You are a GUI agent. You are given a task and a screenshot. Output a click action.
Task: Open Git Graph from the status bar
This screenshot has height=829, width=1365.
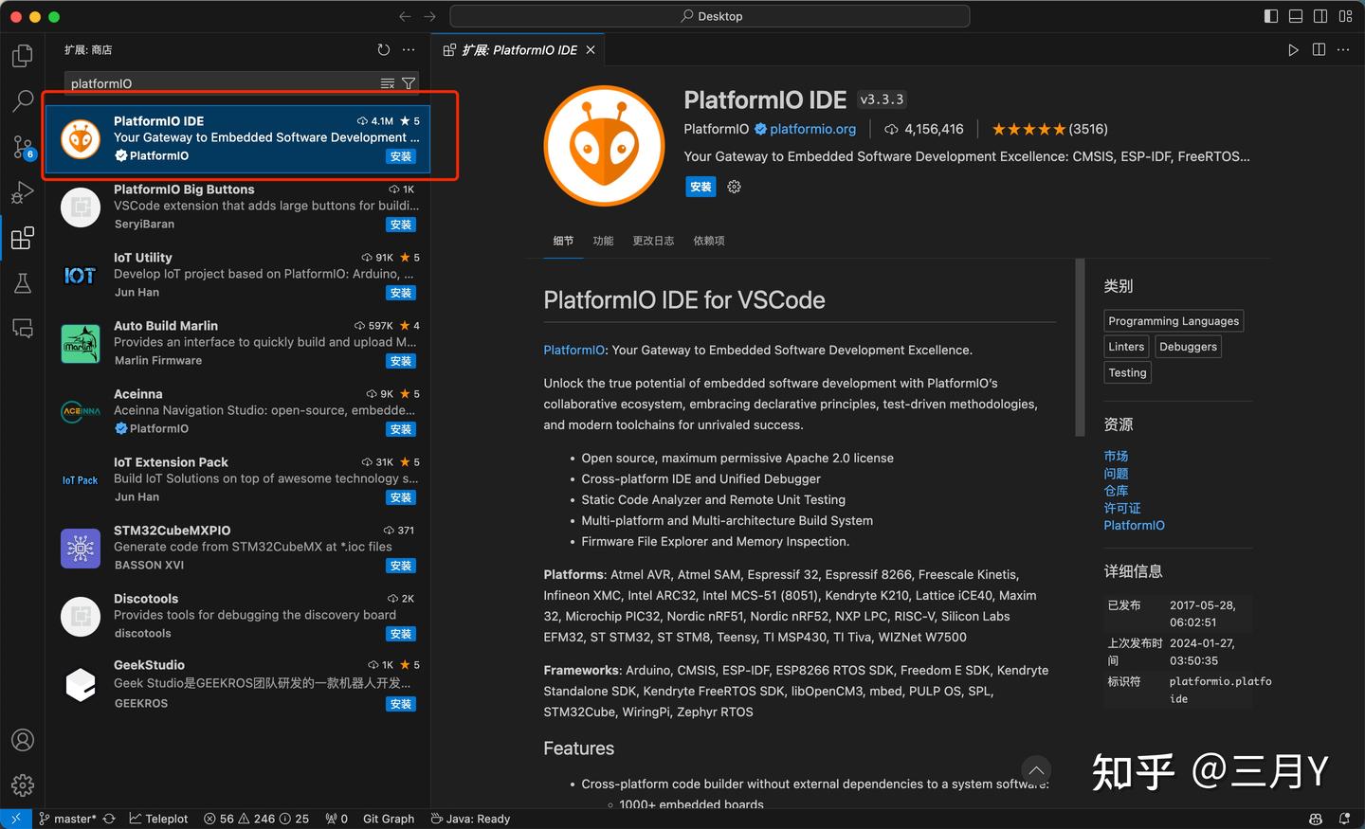tap(389, 819)
